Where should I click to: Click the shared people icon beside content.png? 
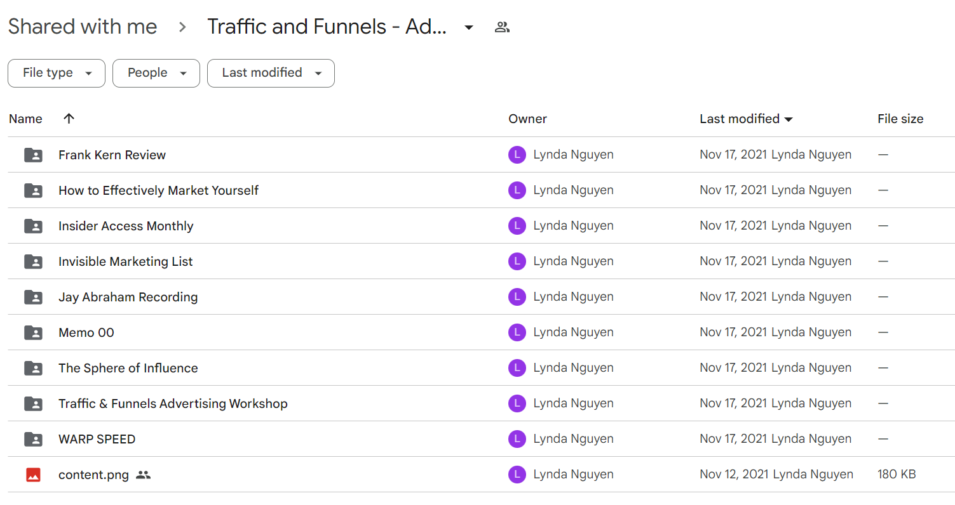(x=144, y=475)
